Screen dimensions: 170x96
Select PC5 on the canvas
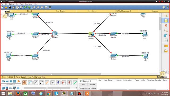pos(146,56)
